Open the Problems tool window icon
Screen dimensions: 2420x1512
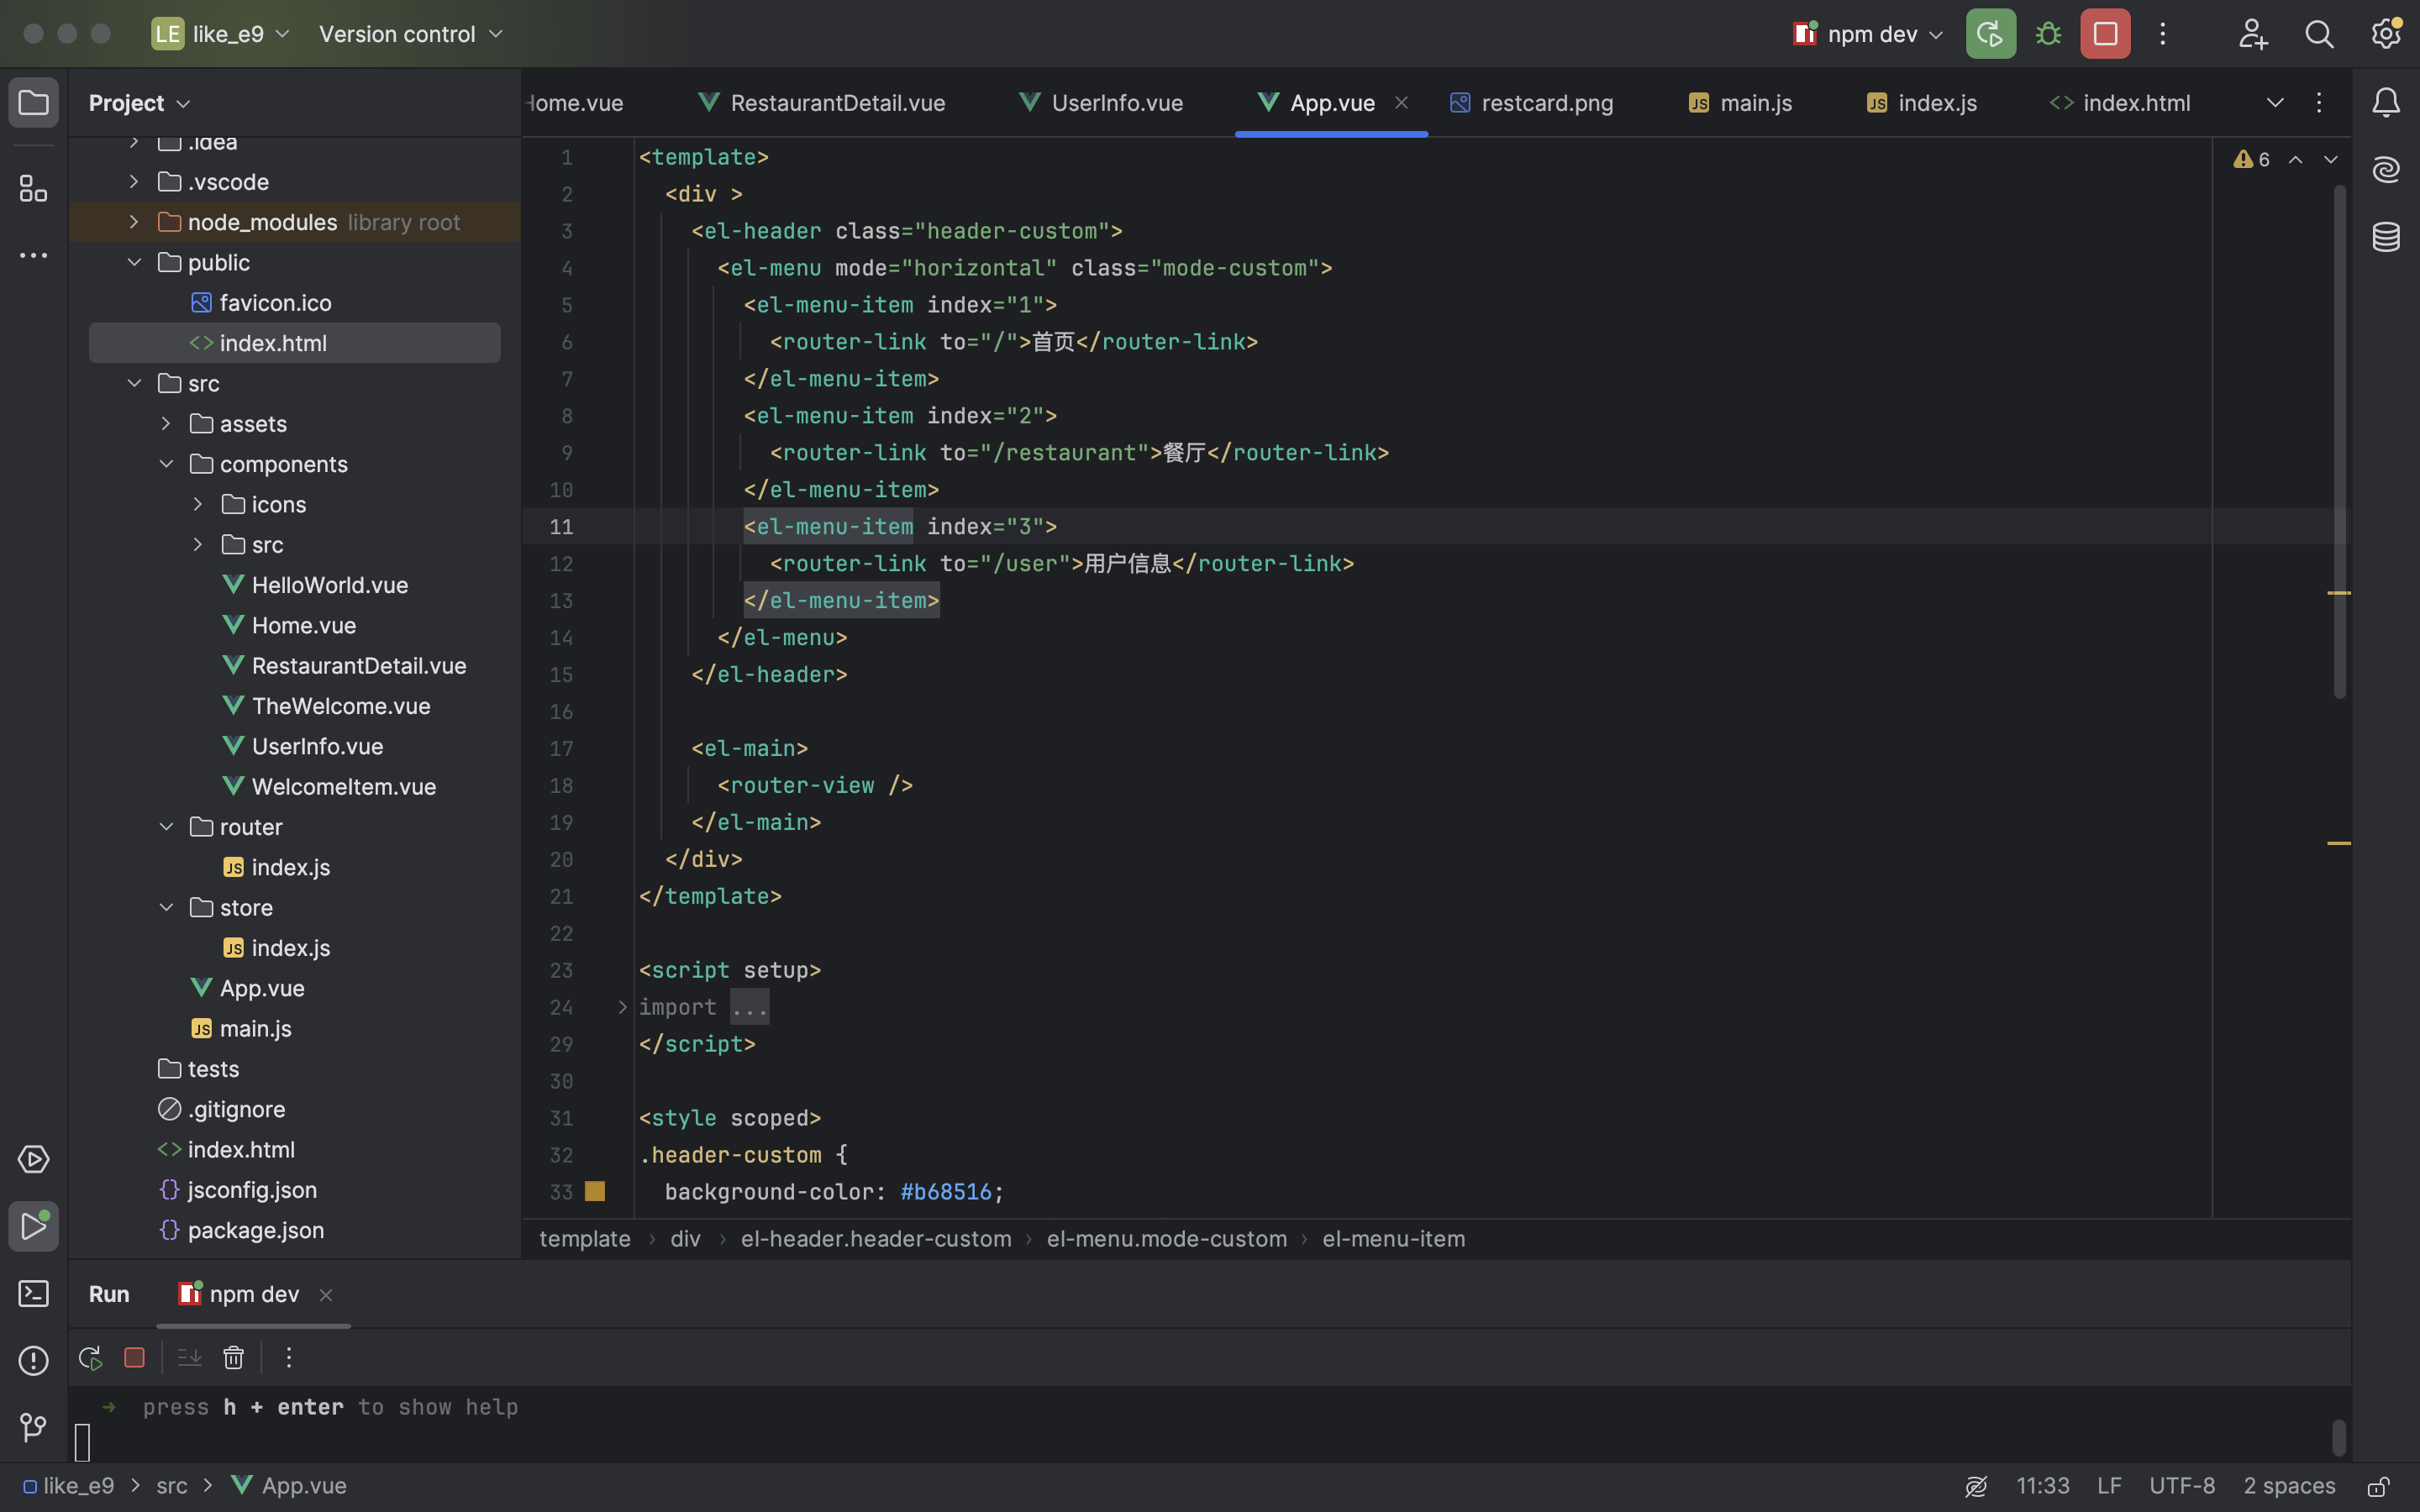click(x=33, y=1361)
